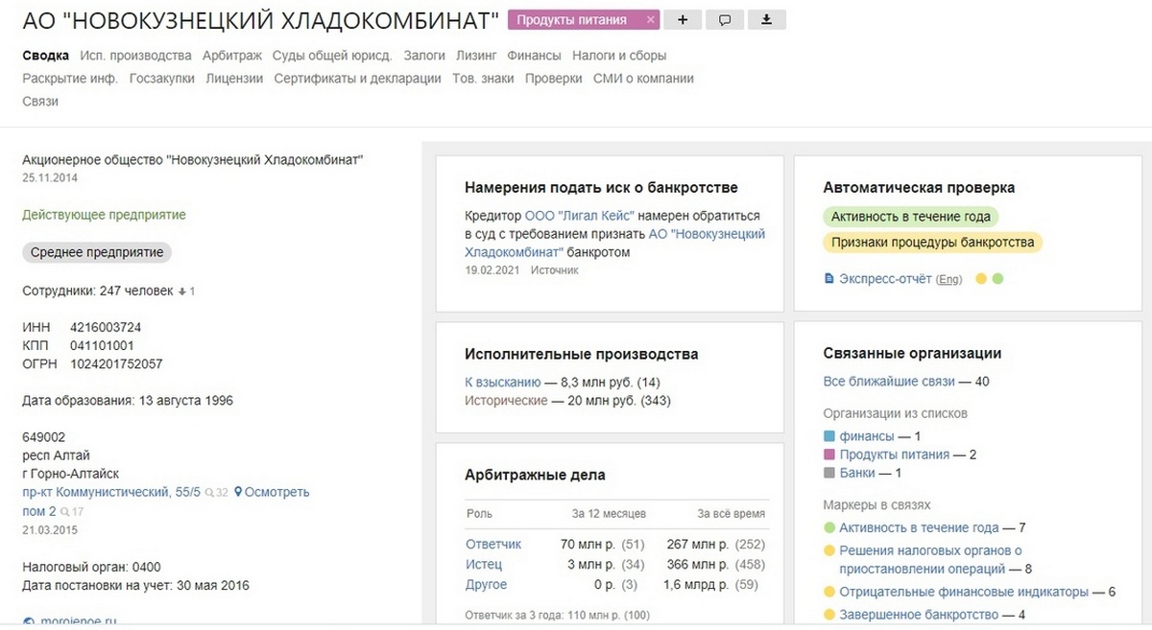
Task: Open Все ближайшие связи link
Action: tap(889, 382)
